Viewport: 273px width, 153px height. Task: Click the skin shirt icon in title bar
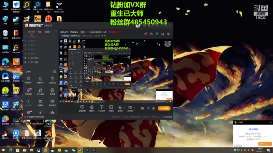point(153,26)
